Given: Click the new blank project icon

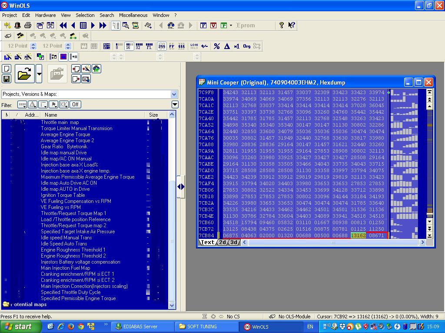Looking at the screenshot, I should click(7, 69).
